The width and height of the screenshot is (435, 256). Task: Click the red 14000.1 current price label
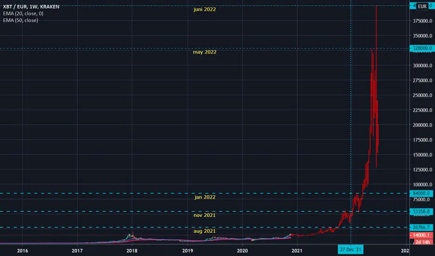[421, 235]
